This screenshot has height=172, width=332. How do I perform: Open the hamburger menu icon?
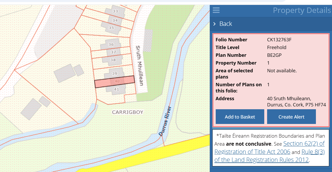[x=216, y=10]
